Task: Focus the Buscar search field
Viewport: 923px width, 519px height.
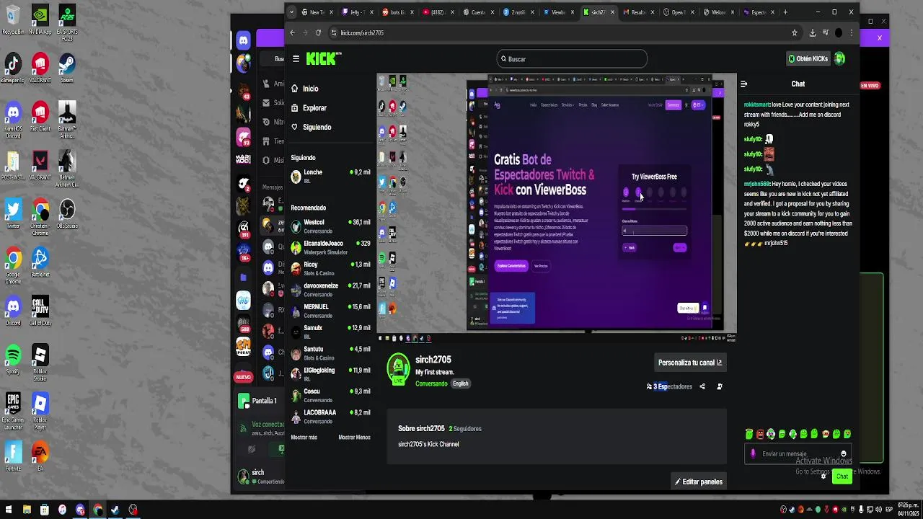Action: click(572, 59)
